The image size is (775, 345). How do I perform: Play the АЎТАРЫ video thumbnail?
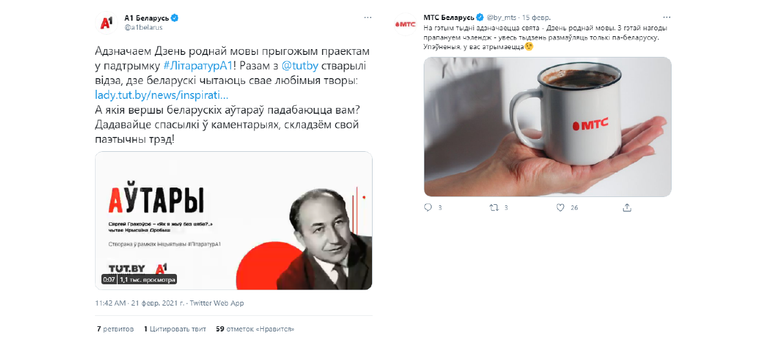point(234,220)
